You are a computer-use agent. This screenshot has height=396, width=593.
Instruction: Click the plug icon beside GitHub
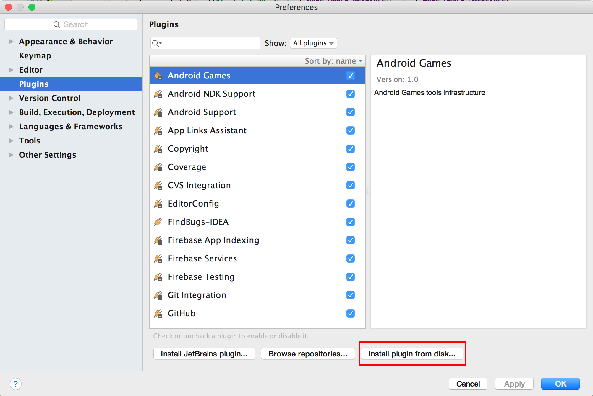pyautogui.click(x=158, y=314)
